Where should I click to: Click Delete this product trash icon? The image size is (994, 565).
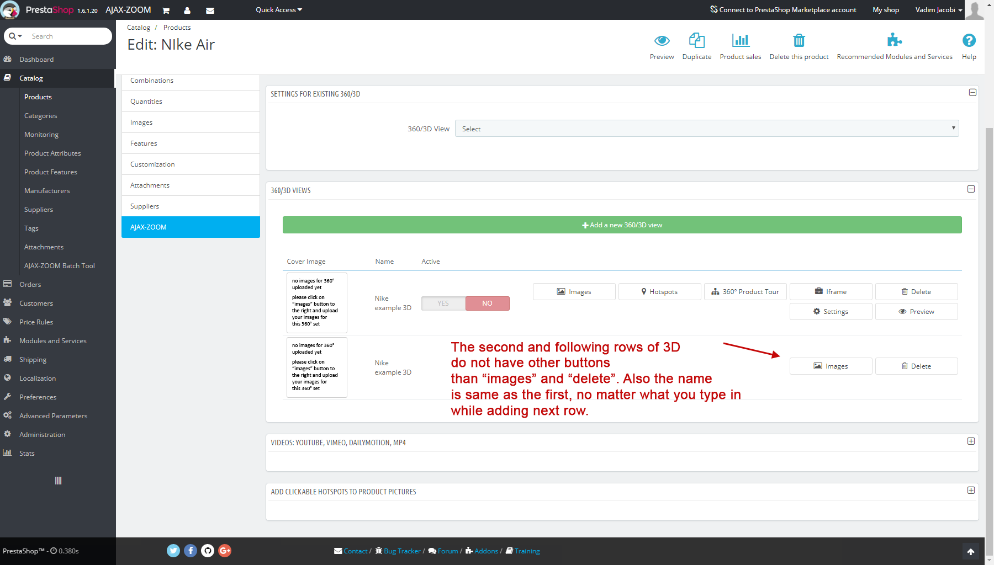(799, 40)
